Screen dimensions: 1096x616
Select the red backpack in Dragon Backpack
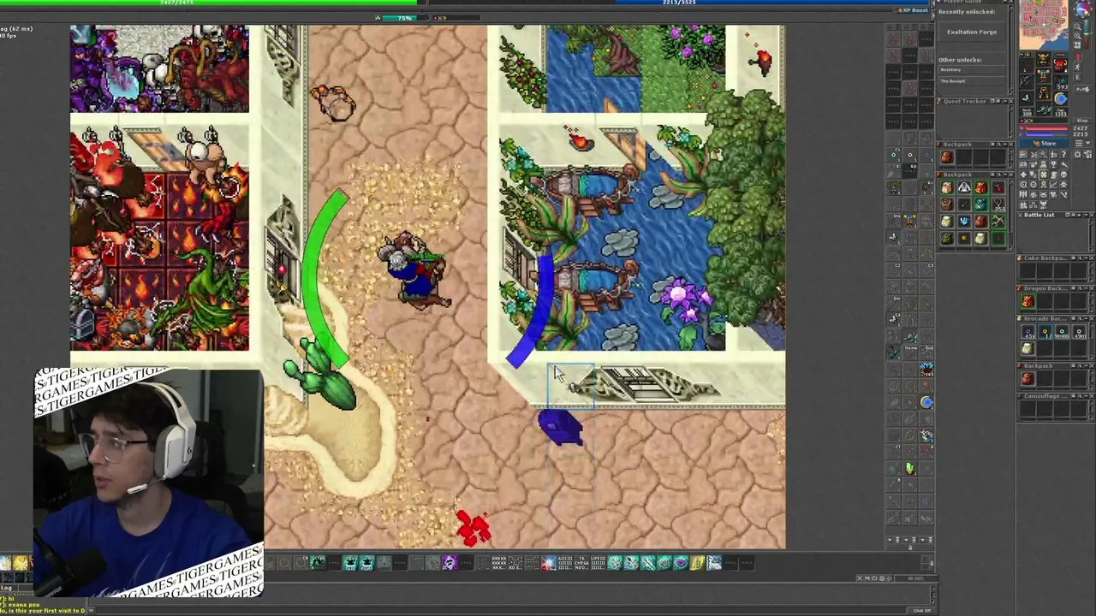(1027, 301)
